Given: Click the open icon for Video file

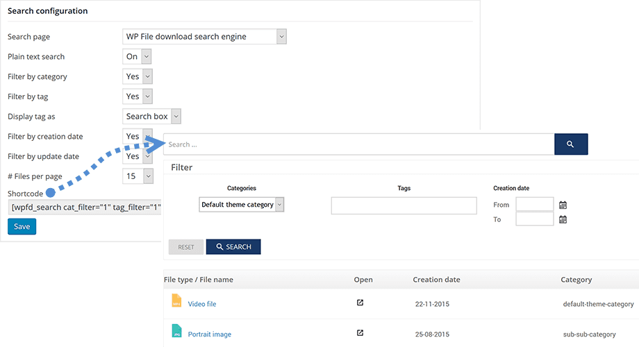Looking at the screenshot, I should (360, 303).
